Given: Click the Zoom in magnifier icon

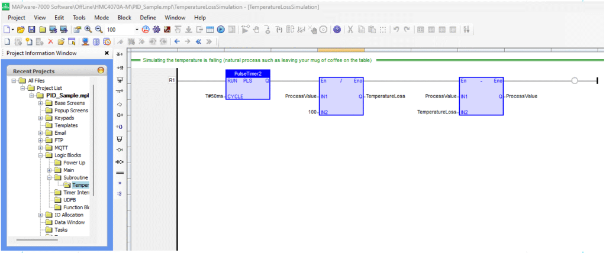Looking at the screenshot, I should pyautogui.click(x=88, y=30).
